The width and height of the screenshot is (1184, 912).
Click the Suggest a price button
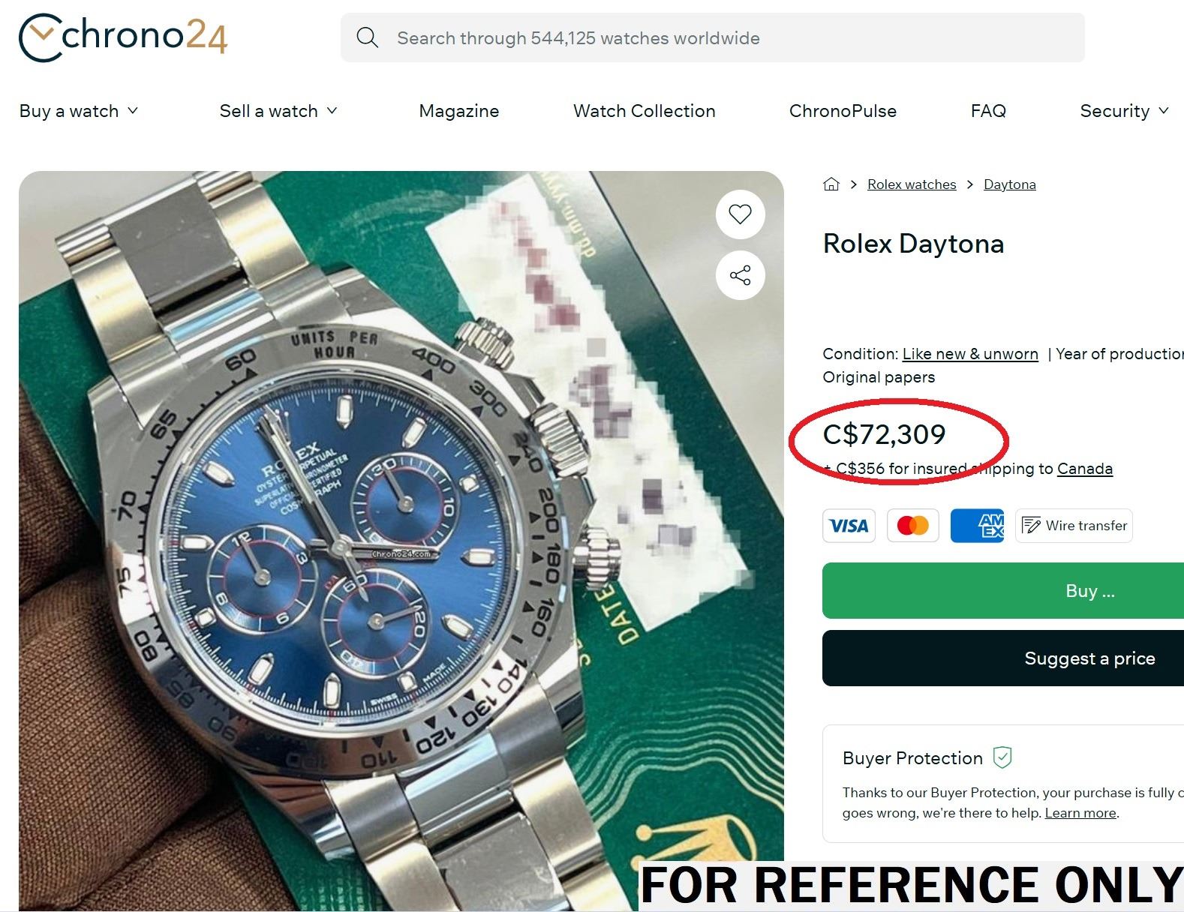coord(1089,658)
